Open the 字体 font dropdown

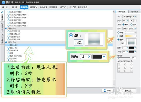click(129, 17)
